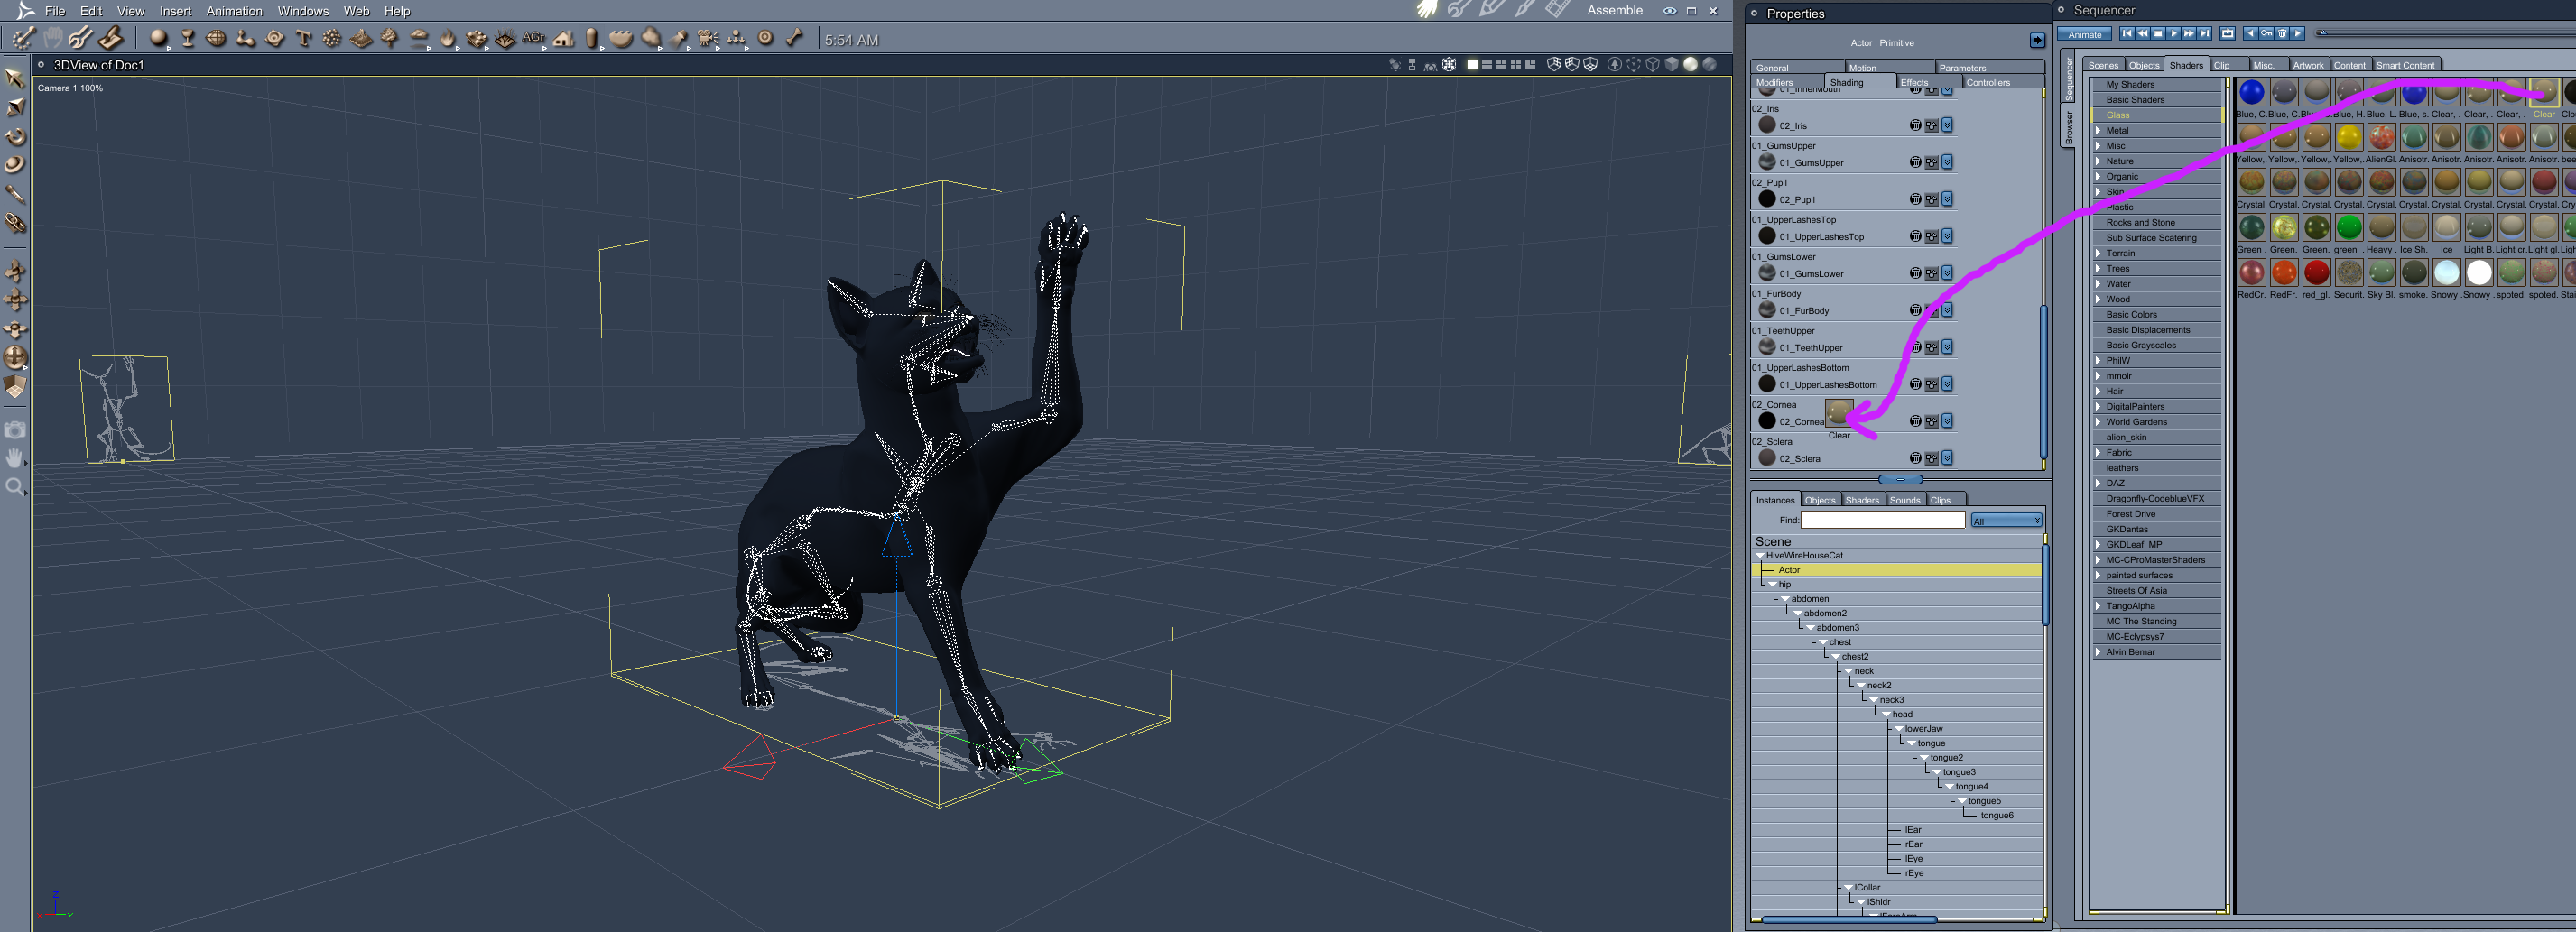Screen dimensions: 2576x932
Task: Switch to the Model room wrench icon
Action: [x=1459, y=10]
